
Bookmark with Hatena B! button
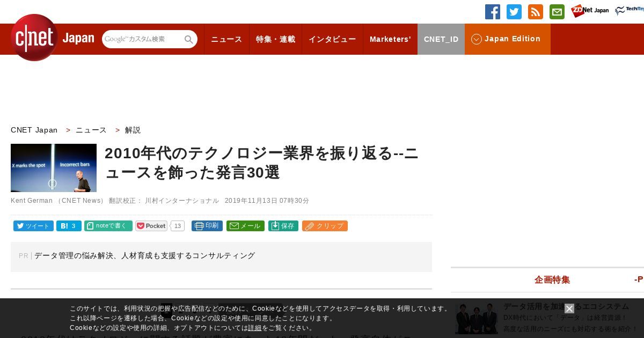[69, 226]
